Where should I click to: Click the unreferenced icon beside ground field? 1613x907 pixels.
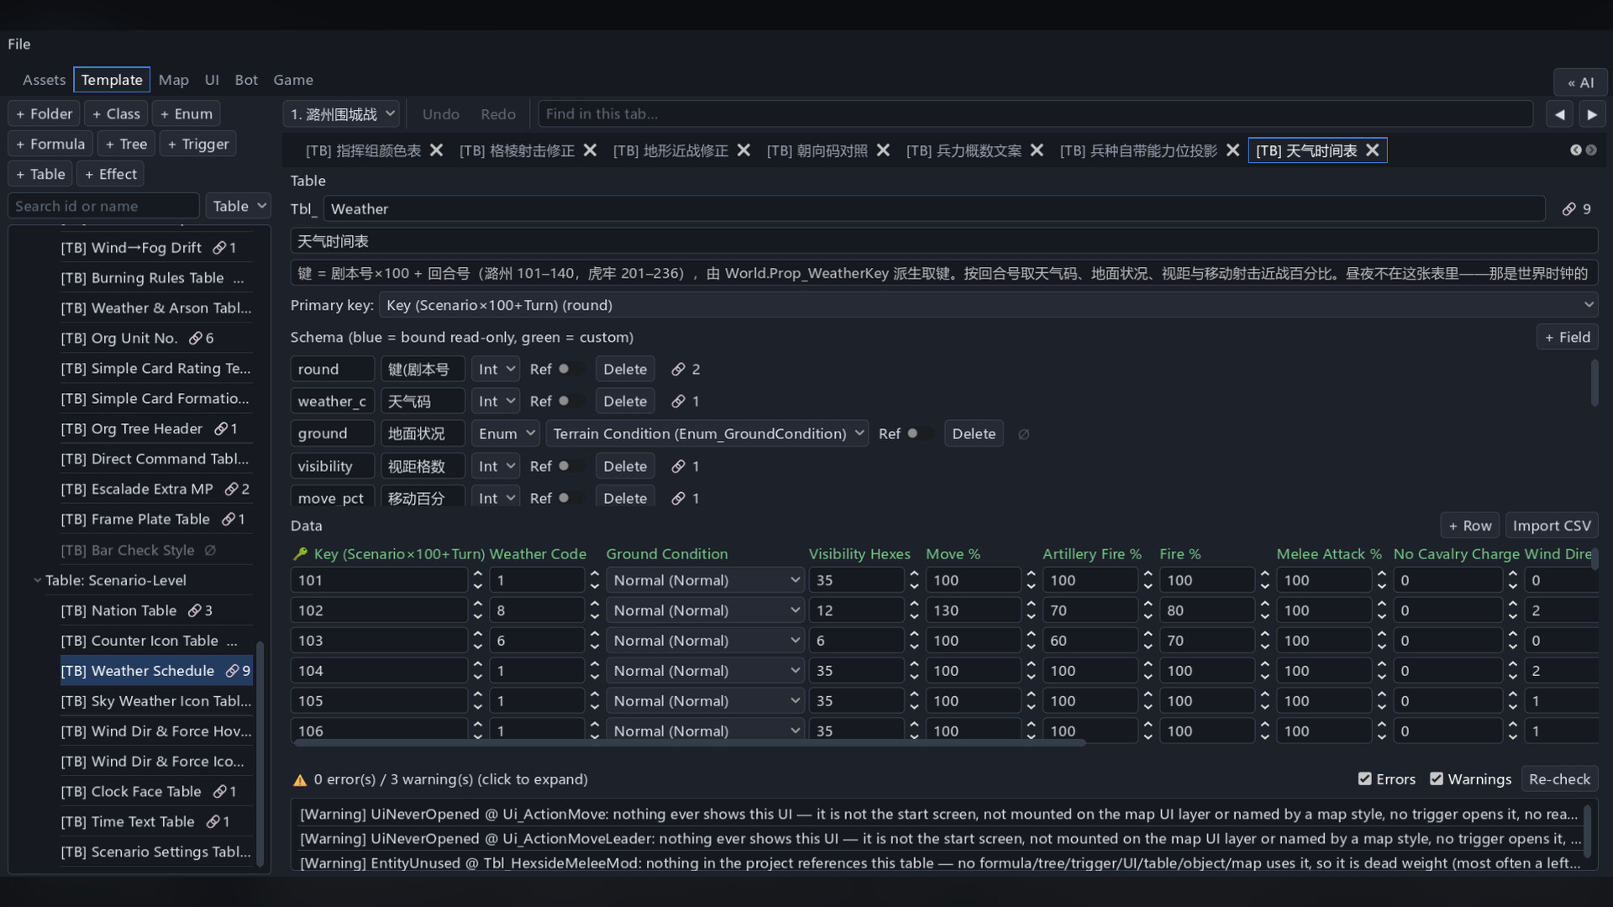click(x=1023, y=434)
